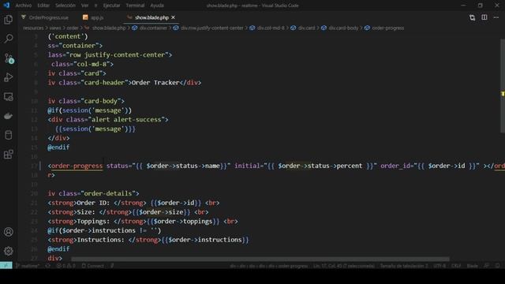Click 'alert alert-success' class on line 12
505x284 pixels.
(126, 120)
